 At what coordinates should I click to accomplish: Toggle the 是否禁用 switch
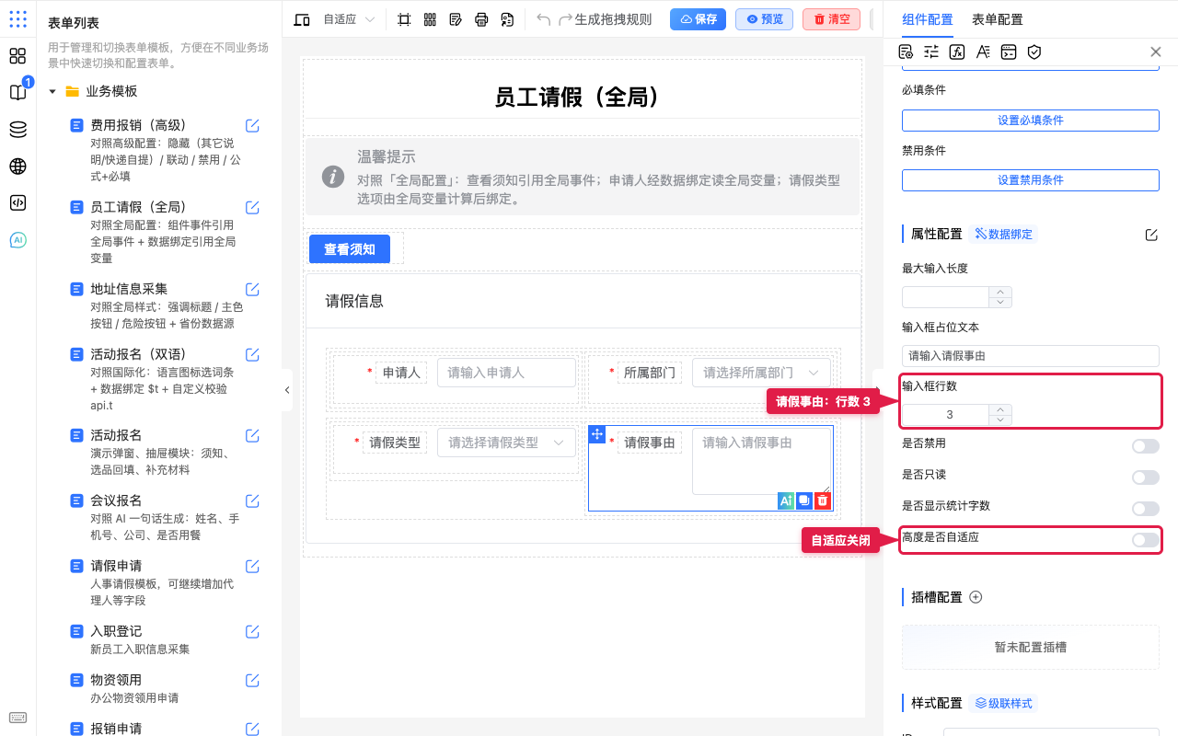click(x=1146, y=446)
